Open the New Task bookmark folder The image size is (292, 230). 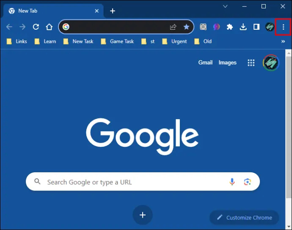(78, 42)
